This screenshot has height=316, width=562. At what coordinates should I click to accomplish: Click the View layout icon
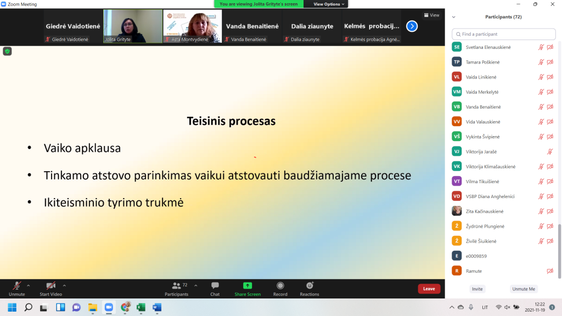(431, 15)
